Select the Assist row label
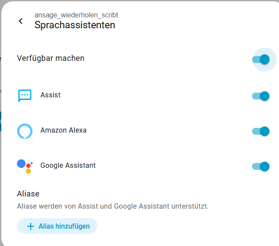The image size is (279, 246). (x=50, y=95)
